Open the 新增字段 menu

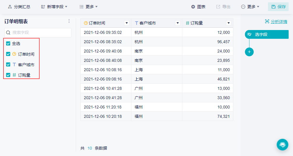(x=54, y=7)
